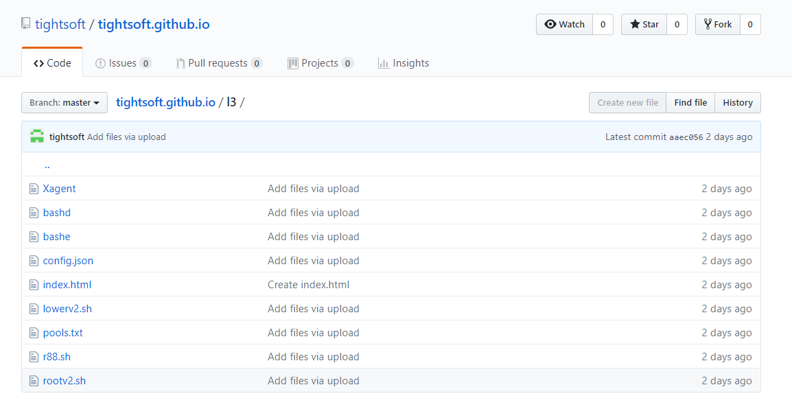This screenshot has height=409, width=792.
Task: Click the file icon next to bashd
Action: coord(34,213)
